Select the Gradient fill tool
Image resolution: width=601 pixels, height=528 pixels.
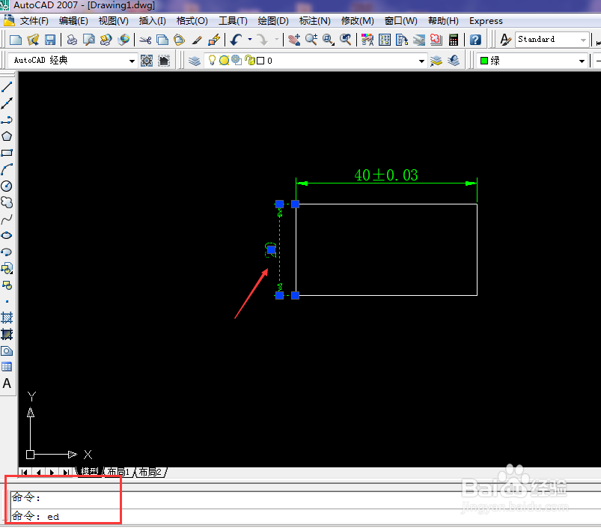click(7, 334)
